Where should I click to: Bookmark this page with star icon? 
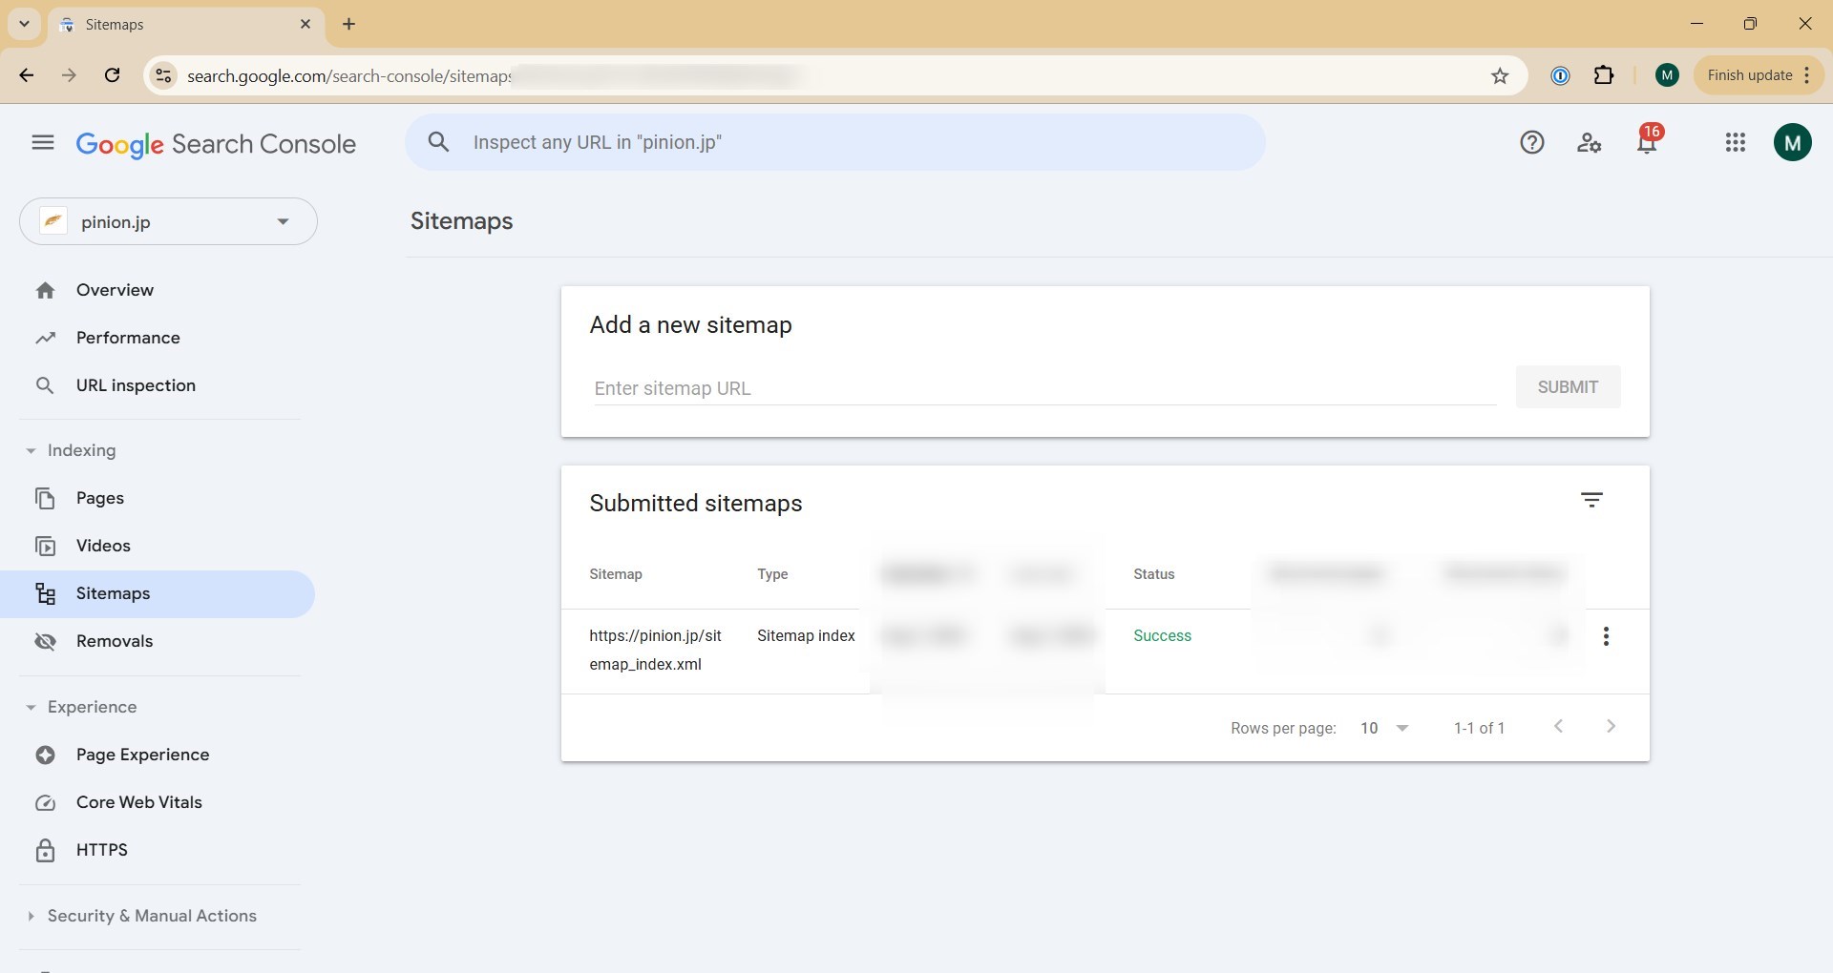point(1500,75)
